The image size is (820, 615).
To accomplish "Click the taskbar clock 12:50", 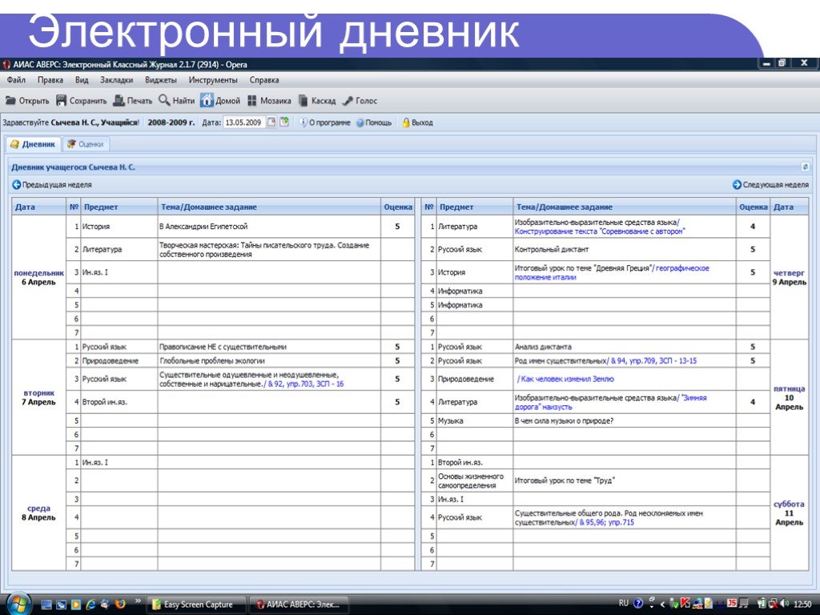I will pos(802,604).
